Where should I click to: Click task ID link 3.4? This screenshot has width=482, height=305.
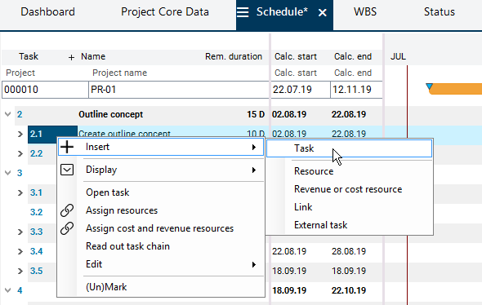(36, 251)
